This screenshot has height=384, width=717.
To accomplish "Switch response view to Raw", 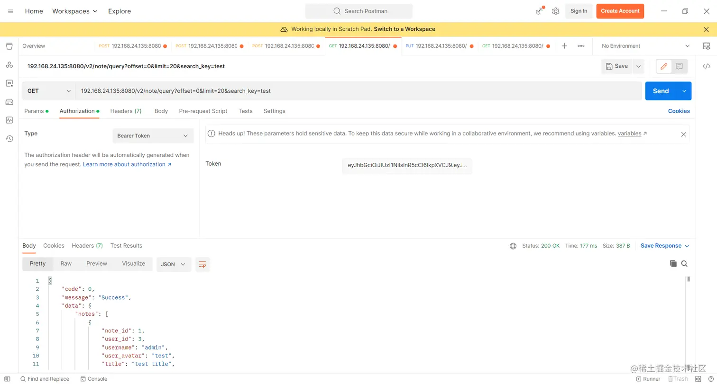I will (66, 264).
